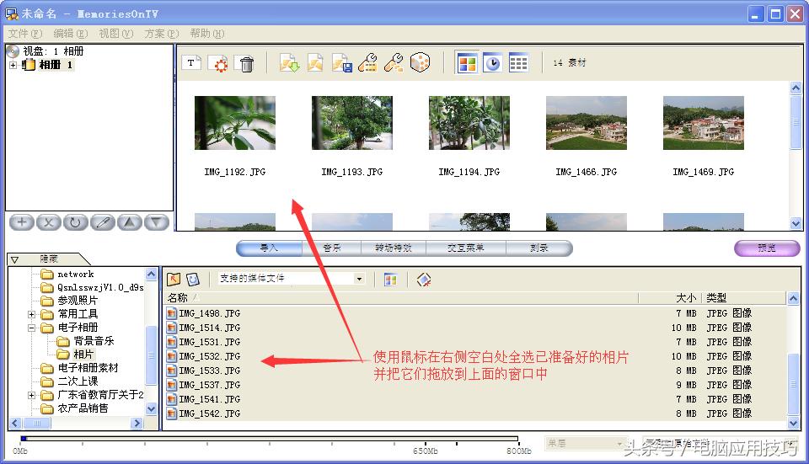Open the wrench with blocks tool icon
Image resolution: width=809 pixels, height=464 pixels.
coord(394,63)
